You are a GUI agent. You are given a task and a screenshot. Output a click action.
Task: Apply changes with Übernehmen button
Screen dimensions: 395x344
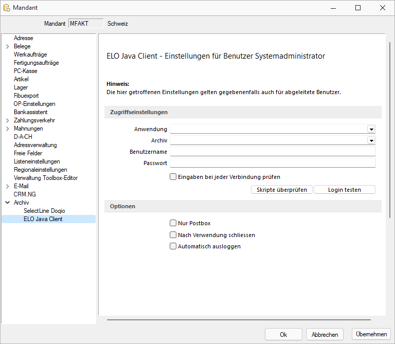click(371, 334)
